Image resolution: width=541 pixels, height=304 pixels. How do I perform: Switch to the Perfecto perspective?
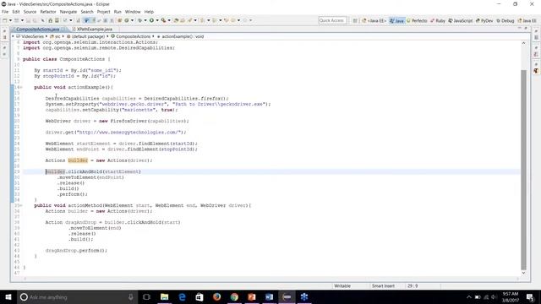(x=417, y=20)
